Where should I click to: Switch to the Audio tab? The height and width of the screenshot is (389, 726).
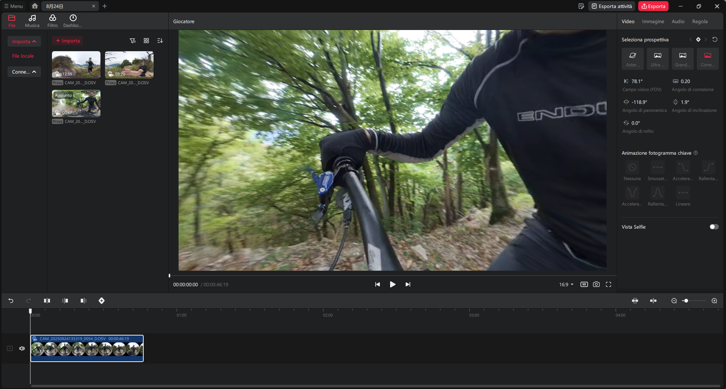[678, 22]
